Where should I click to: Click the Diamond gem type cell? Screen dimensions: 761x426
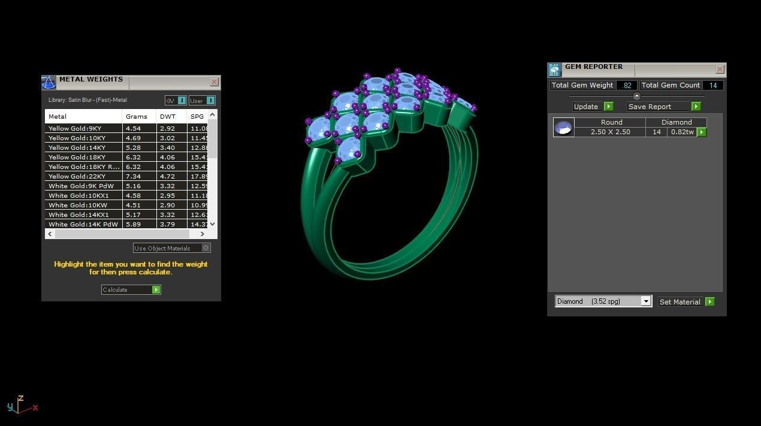(677, 122)
